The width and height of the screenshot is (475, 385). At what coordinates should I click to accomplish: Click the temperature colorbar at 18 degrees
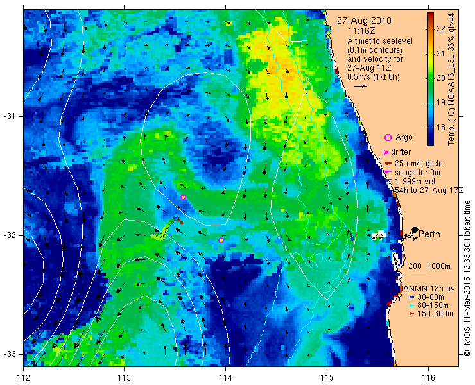coord(431,127)
